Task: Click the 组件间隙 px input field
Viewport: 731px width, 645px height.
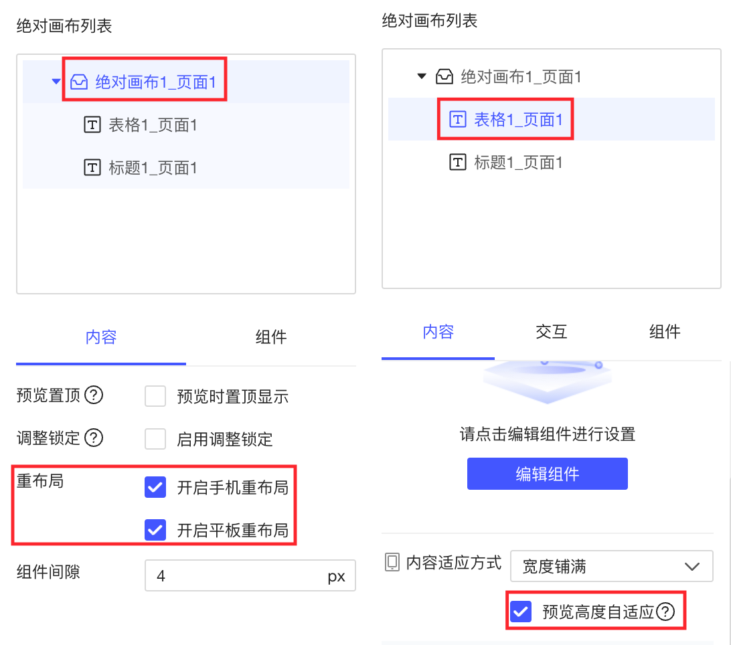Action: coord(234,576)
